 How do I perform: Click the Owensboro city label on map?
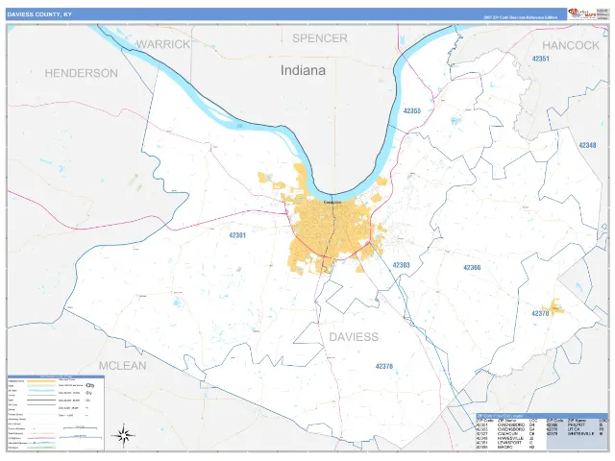pos(332,203)
